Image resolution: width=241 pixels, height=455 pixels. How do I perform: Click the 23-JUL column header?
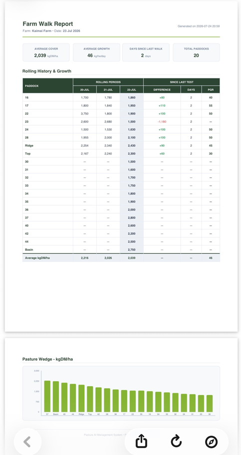[x=131, y=90]
